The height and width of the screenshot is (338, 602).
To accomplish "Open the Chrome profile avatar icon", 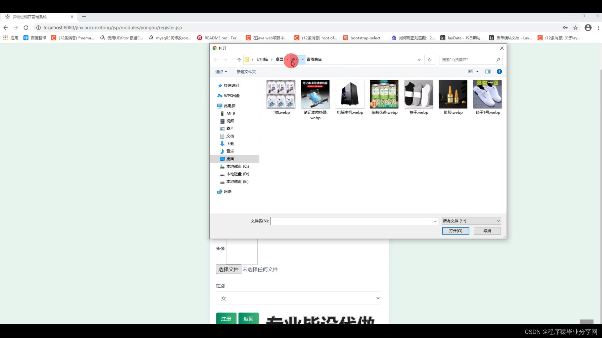I will pyautogui.click(x=588, y=28).
